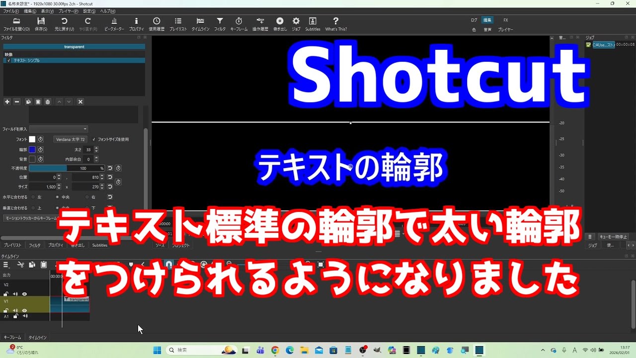636x358 pixels.
Task: Save filter set stack icon
Action: click(47, 101)
